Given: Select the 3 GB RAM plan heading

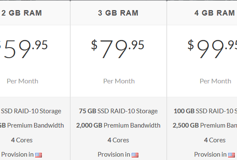Looking at the screenshot, I should [x=118, y=13].
